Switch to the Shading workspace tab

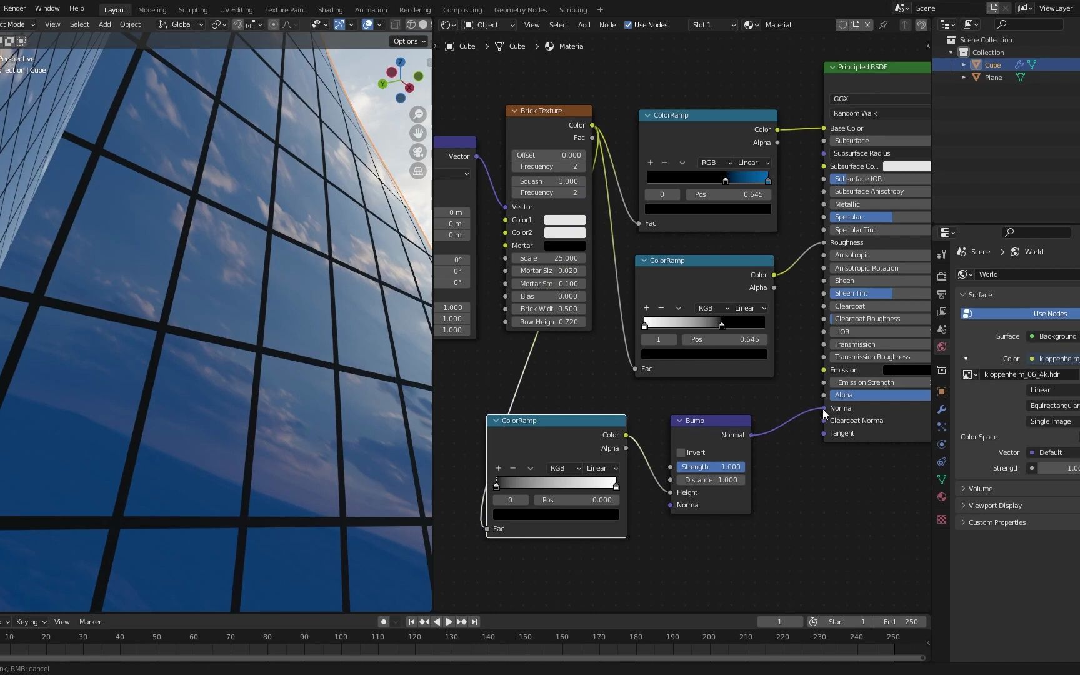pyautogui.click(x=330, y=9)
